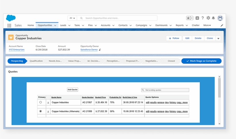This screenshot has height=139, width=236.
Task: Open the Reports tab chevron
Action: (x=186, y=25)
